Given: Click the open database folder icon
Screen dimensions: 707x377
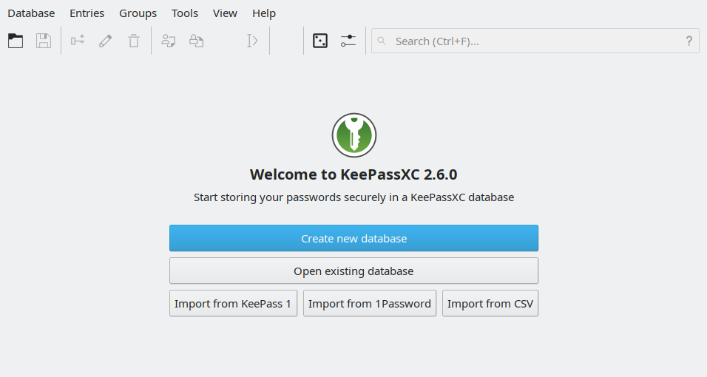Looking at the screenshot, I should point(16,41).
